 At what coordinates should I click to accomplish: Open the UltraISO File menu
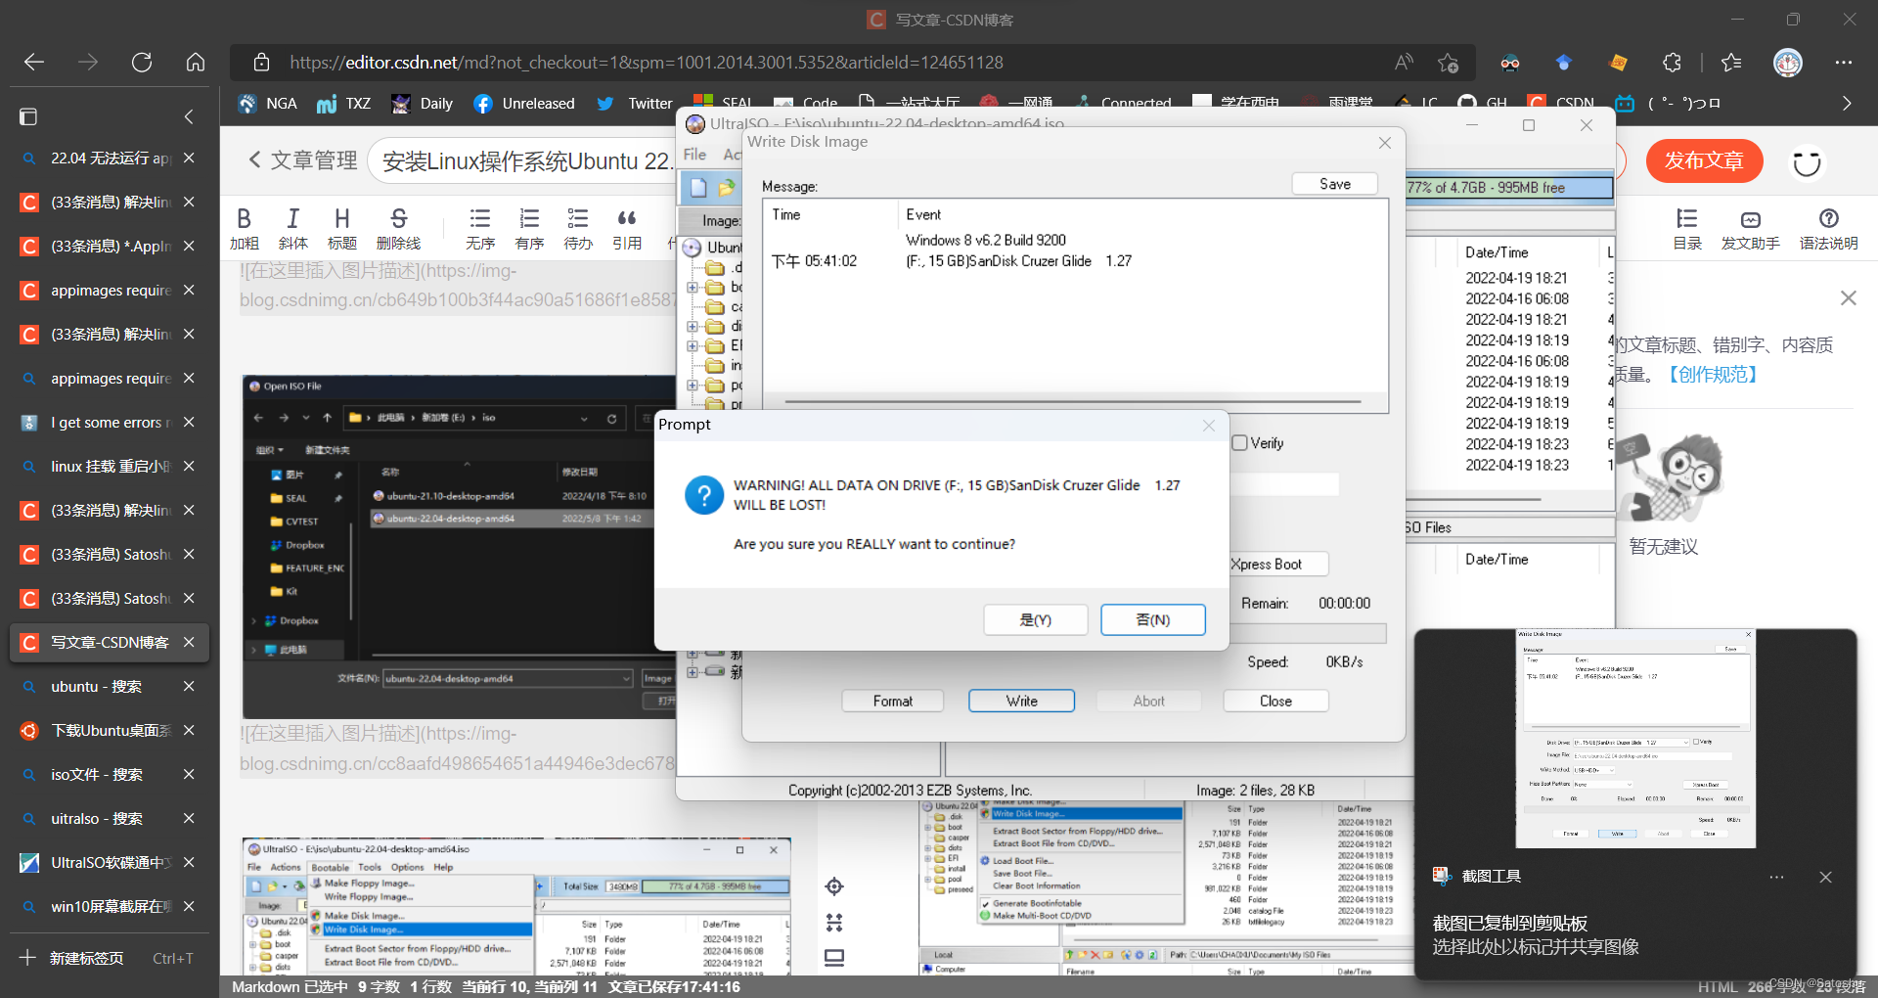pos(694,155)
